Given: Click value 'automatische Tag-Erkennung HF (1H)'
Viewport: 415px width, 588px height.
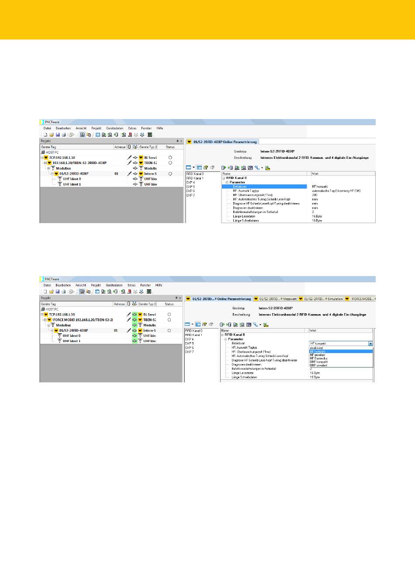Looking at the screenshot, I should 336,191.
